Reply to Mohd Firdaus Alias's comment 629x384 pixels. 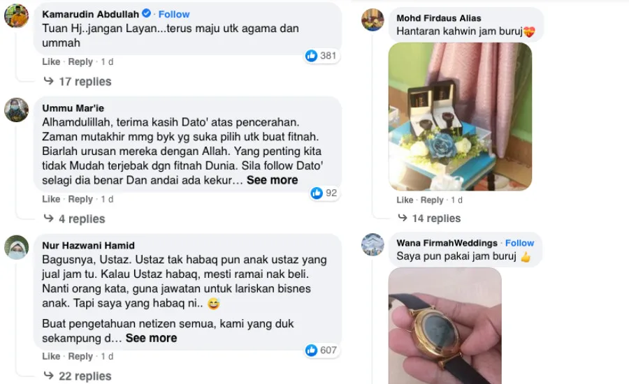[x=432, y=200]
